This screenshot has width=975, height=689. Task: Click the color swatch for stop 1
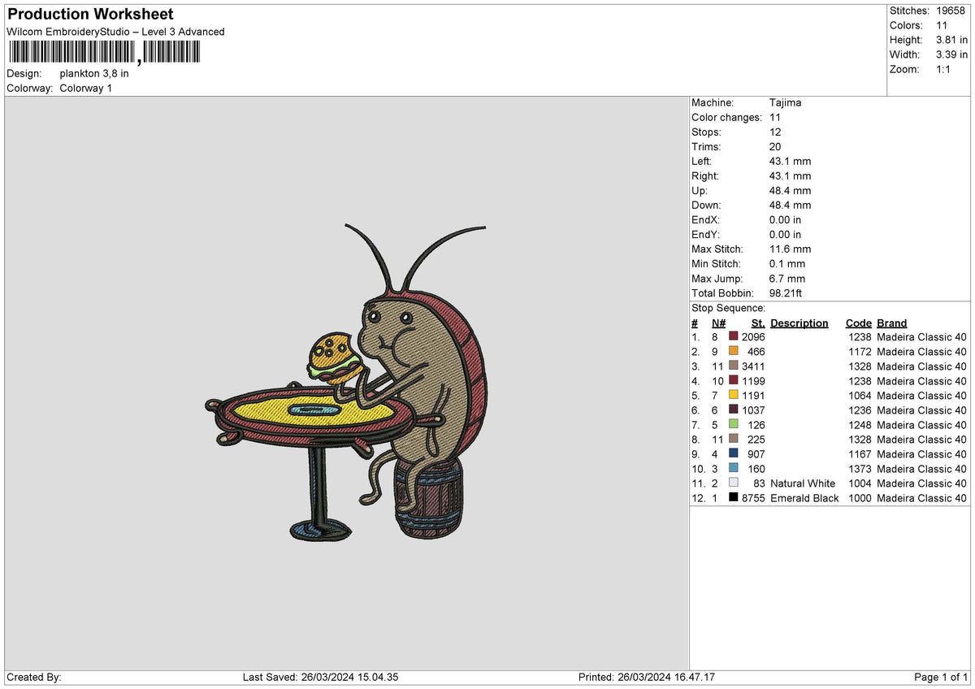(734, 336)
